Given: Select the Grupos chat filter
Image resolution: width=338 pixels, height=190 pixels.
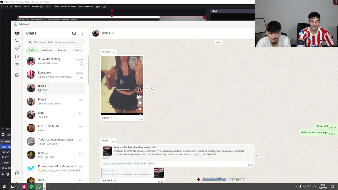Looking at the screenshot, I should coord(79,50).
